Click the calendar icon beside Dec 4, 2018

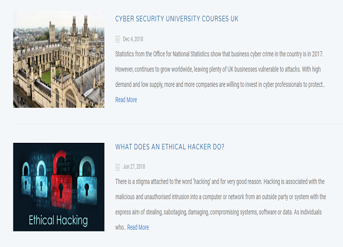(x=117, y=39)
